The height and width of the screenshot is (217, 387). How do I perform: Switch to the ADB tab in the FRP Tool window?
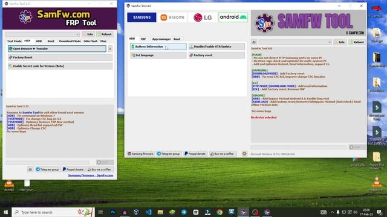tap(39, 41)
